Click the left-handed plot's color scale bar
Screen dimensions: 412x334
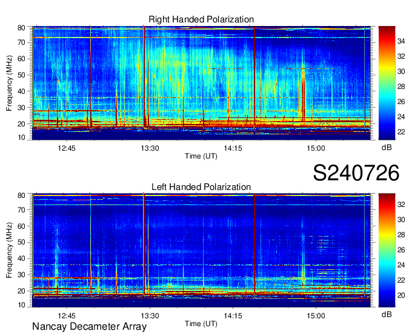click(x=387, y=250)
